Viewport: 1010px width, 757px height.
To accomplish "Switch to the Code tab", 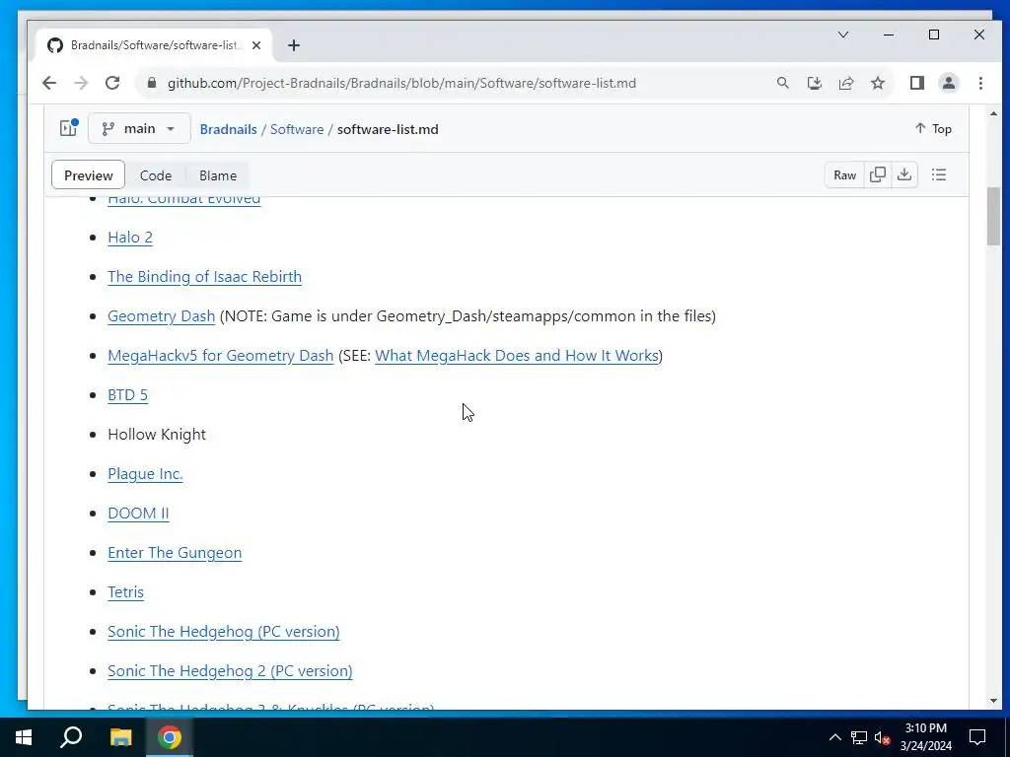I will [156, 175].
